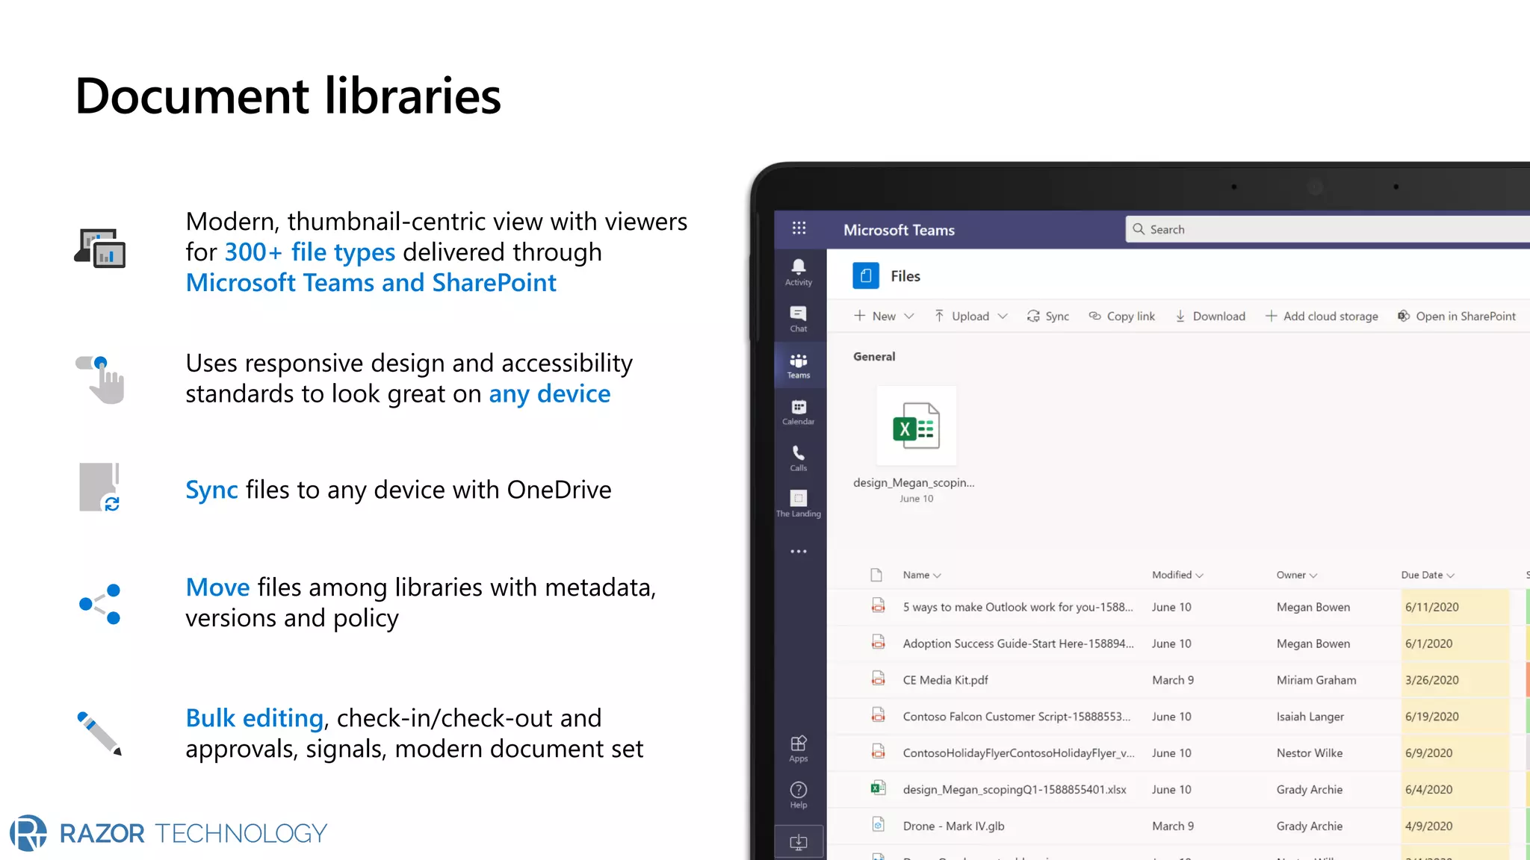
Task: Open 5 ways to make Outlook work file
Action: point(1018,607)
